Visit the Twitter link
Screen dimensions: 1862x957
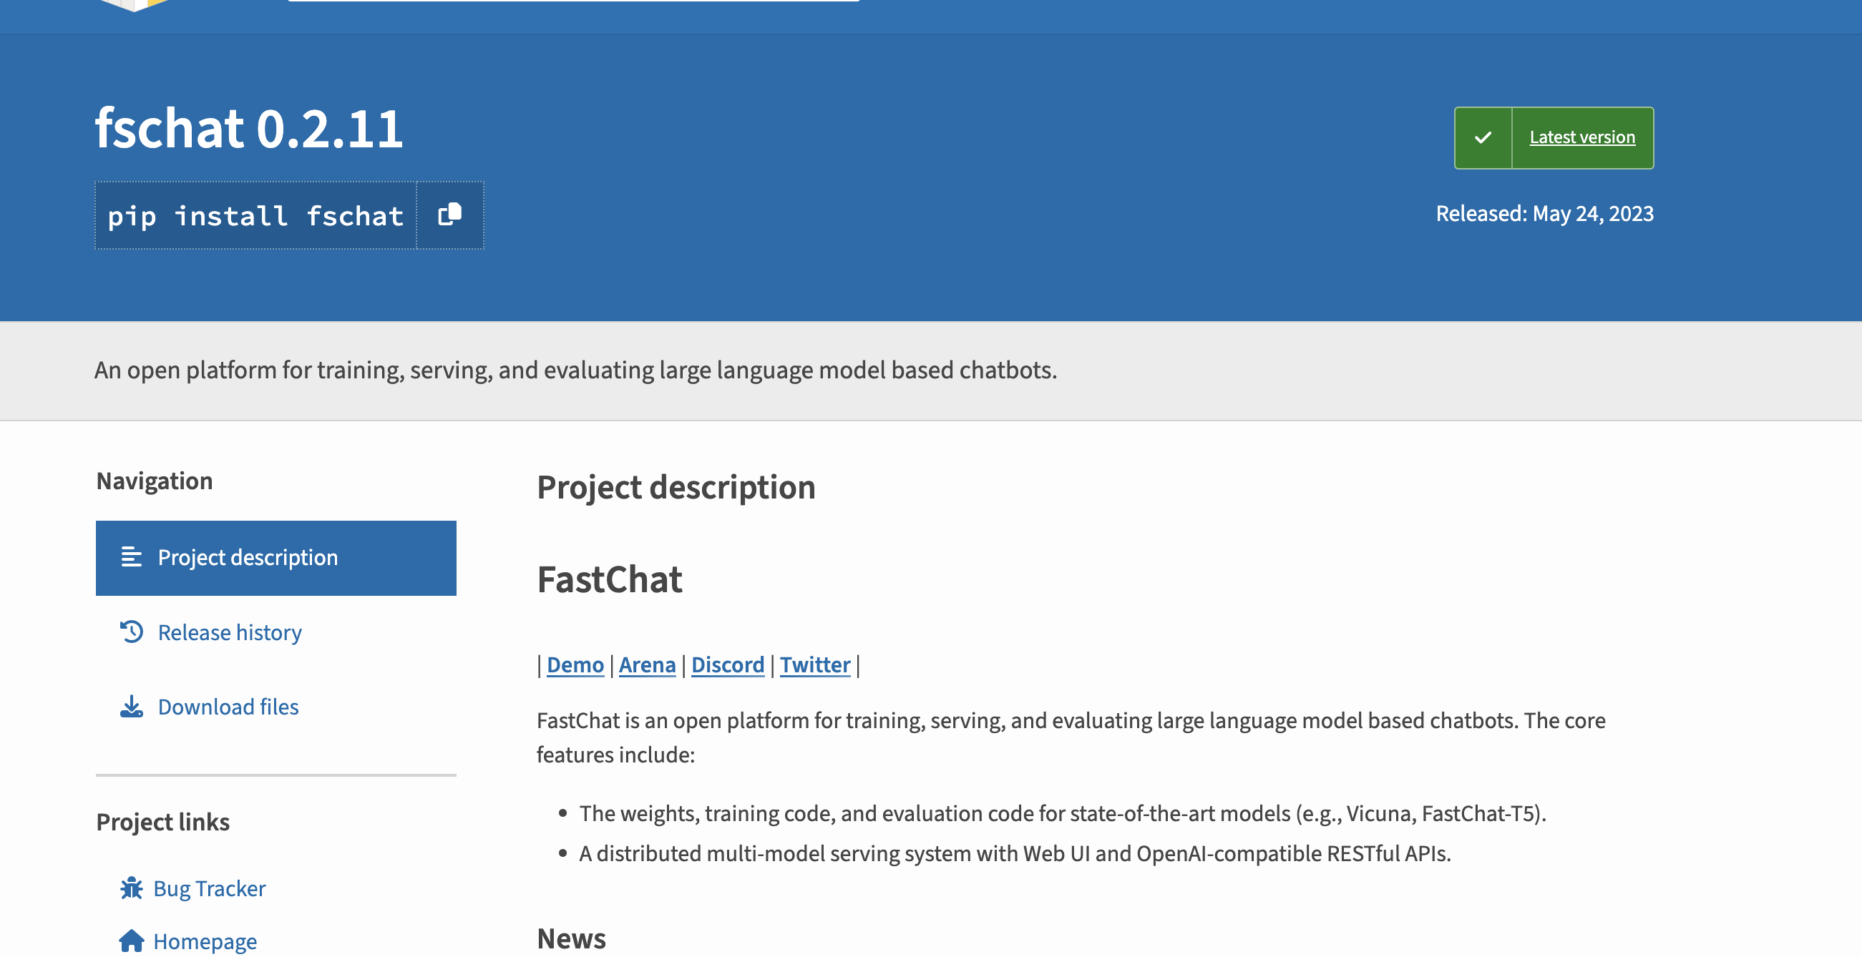coord(814,664)
